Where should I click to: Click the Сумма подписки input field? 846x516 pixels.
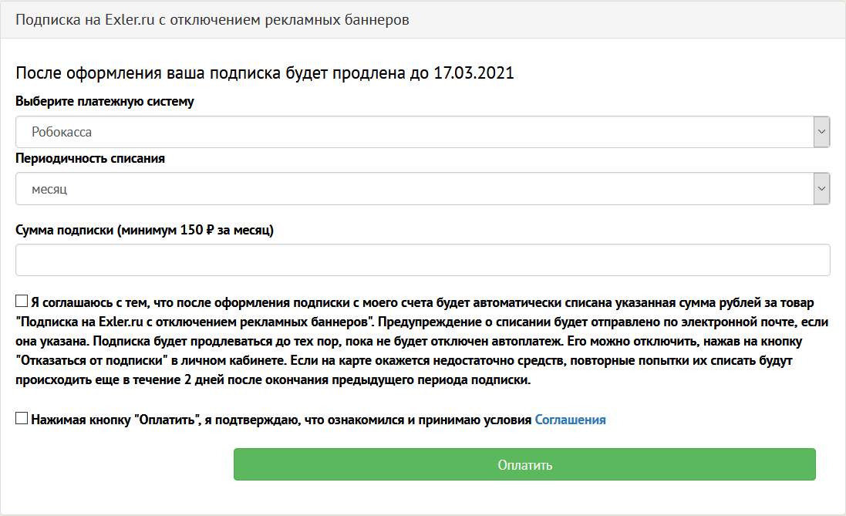tap(423, 260)
